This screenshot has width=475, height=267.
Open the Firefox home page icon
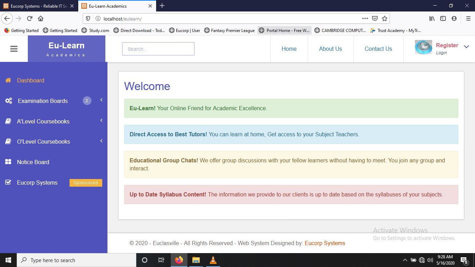(x=41, y=18)
